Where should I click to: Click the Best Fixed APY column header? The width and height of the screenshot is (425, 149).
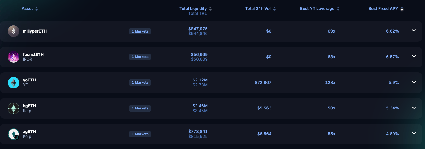pyautogui.click(x=383, y=9)
